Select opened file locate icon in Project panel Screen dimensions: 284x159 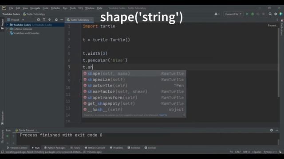[39, 19]
